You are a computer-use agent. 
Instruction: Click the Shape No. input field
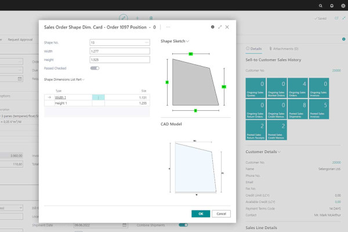(120, 42)
